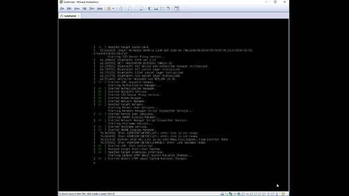The height and width of the screenshot is (196, 349).
Task: Open the View menu
Action: [x=77, y=9]
